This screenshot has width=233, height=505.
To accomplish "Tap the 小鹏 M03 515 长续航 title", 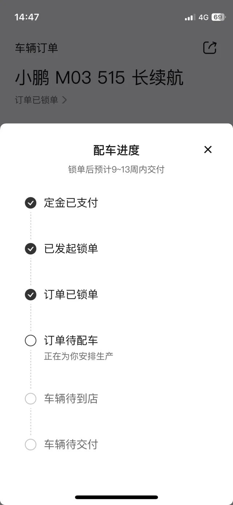I will tap(99, 78).
